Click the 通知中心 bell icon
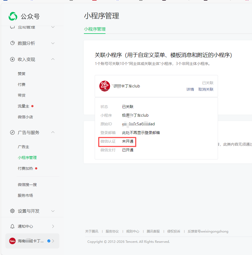The height and width of the screenshot is (255, 252). (x=12, y=226)
